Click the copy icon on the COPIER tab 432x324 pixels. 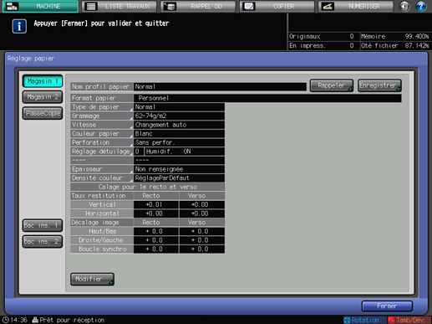pyautogui.click(x=249, y=6)
